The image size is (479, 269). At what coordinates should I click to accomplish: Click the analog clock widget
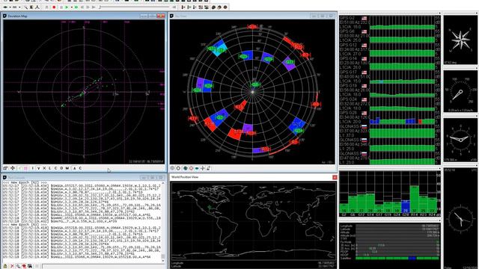pyautogui.click(x=460, y=219)
